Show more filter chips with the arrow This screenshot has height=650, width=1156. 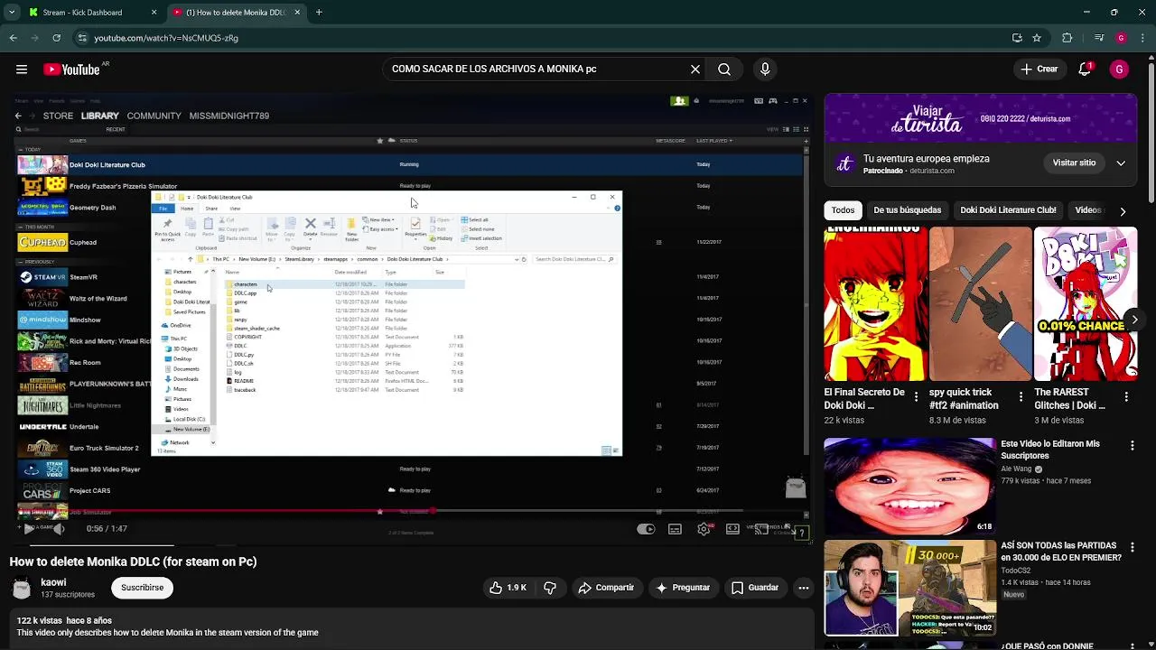[1123, 211]
